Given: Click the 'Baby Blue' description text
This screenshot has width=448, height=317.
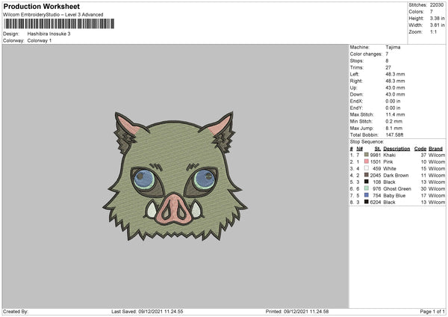Looking at the screenshot, I should coord(394,195).
